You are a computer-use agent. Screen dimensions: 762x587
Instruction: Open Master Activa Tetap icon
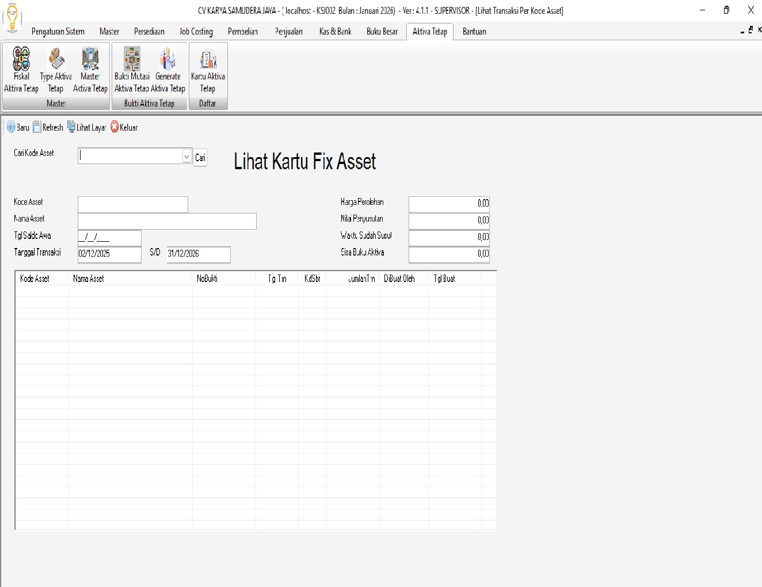90,70
